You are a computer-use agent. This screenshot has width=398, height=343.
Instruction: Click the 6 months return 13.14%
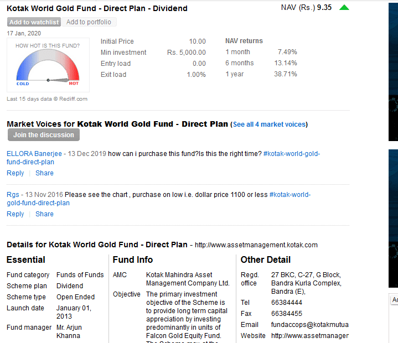click(286, 63)
